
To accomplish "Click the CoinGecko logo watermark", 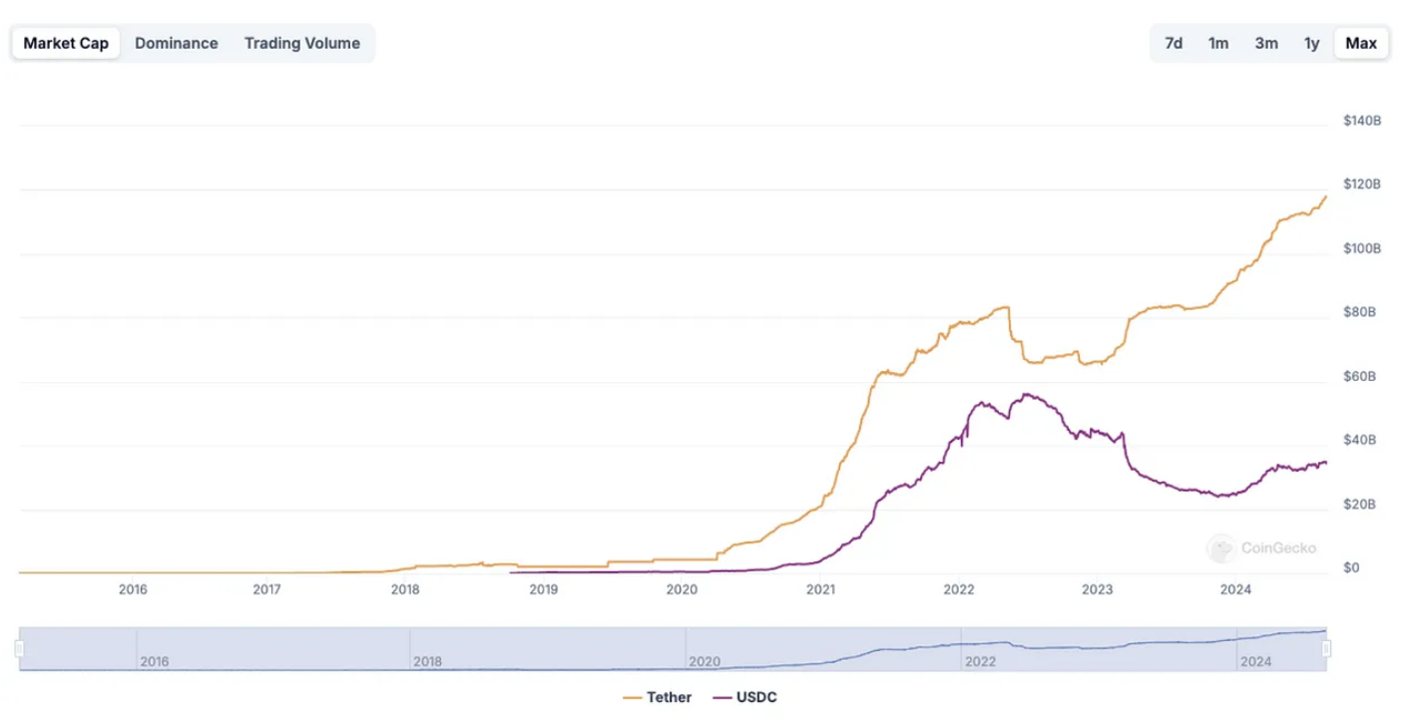I will (x=1262, y=547).
